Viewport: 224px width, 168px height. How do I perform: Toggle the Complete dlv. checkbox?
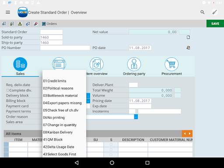point(8,90)
